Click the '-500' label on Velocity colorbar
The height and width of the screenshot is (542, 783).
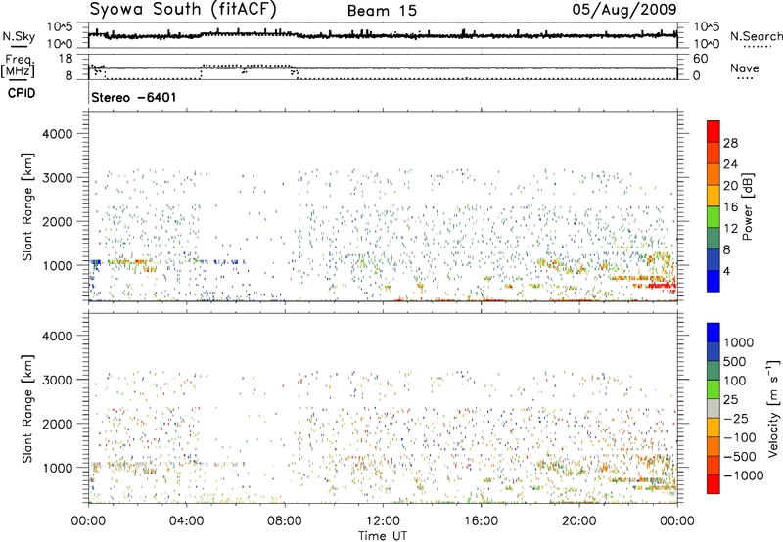pos(740,457)
